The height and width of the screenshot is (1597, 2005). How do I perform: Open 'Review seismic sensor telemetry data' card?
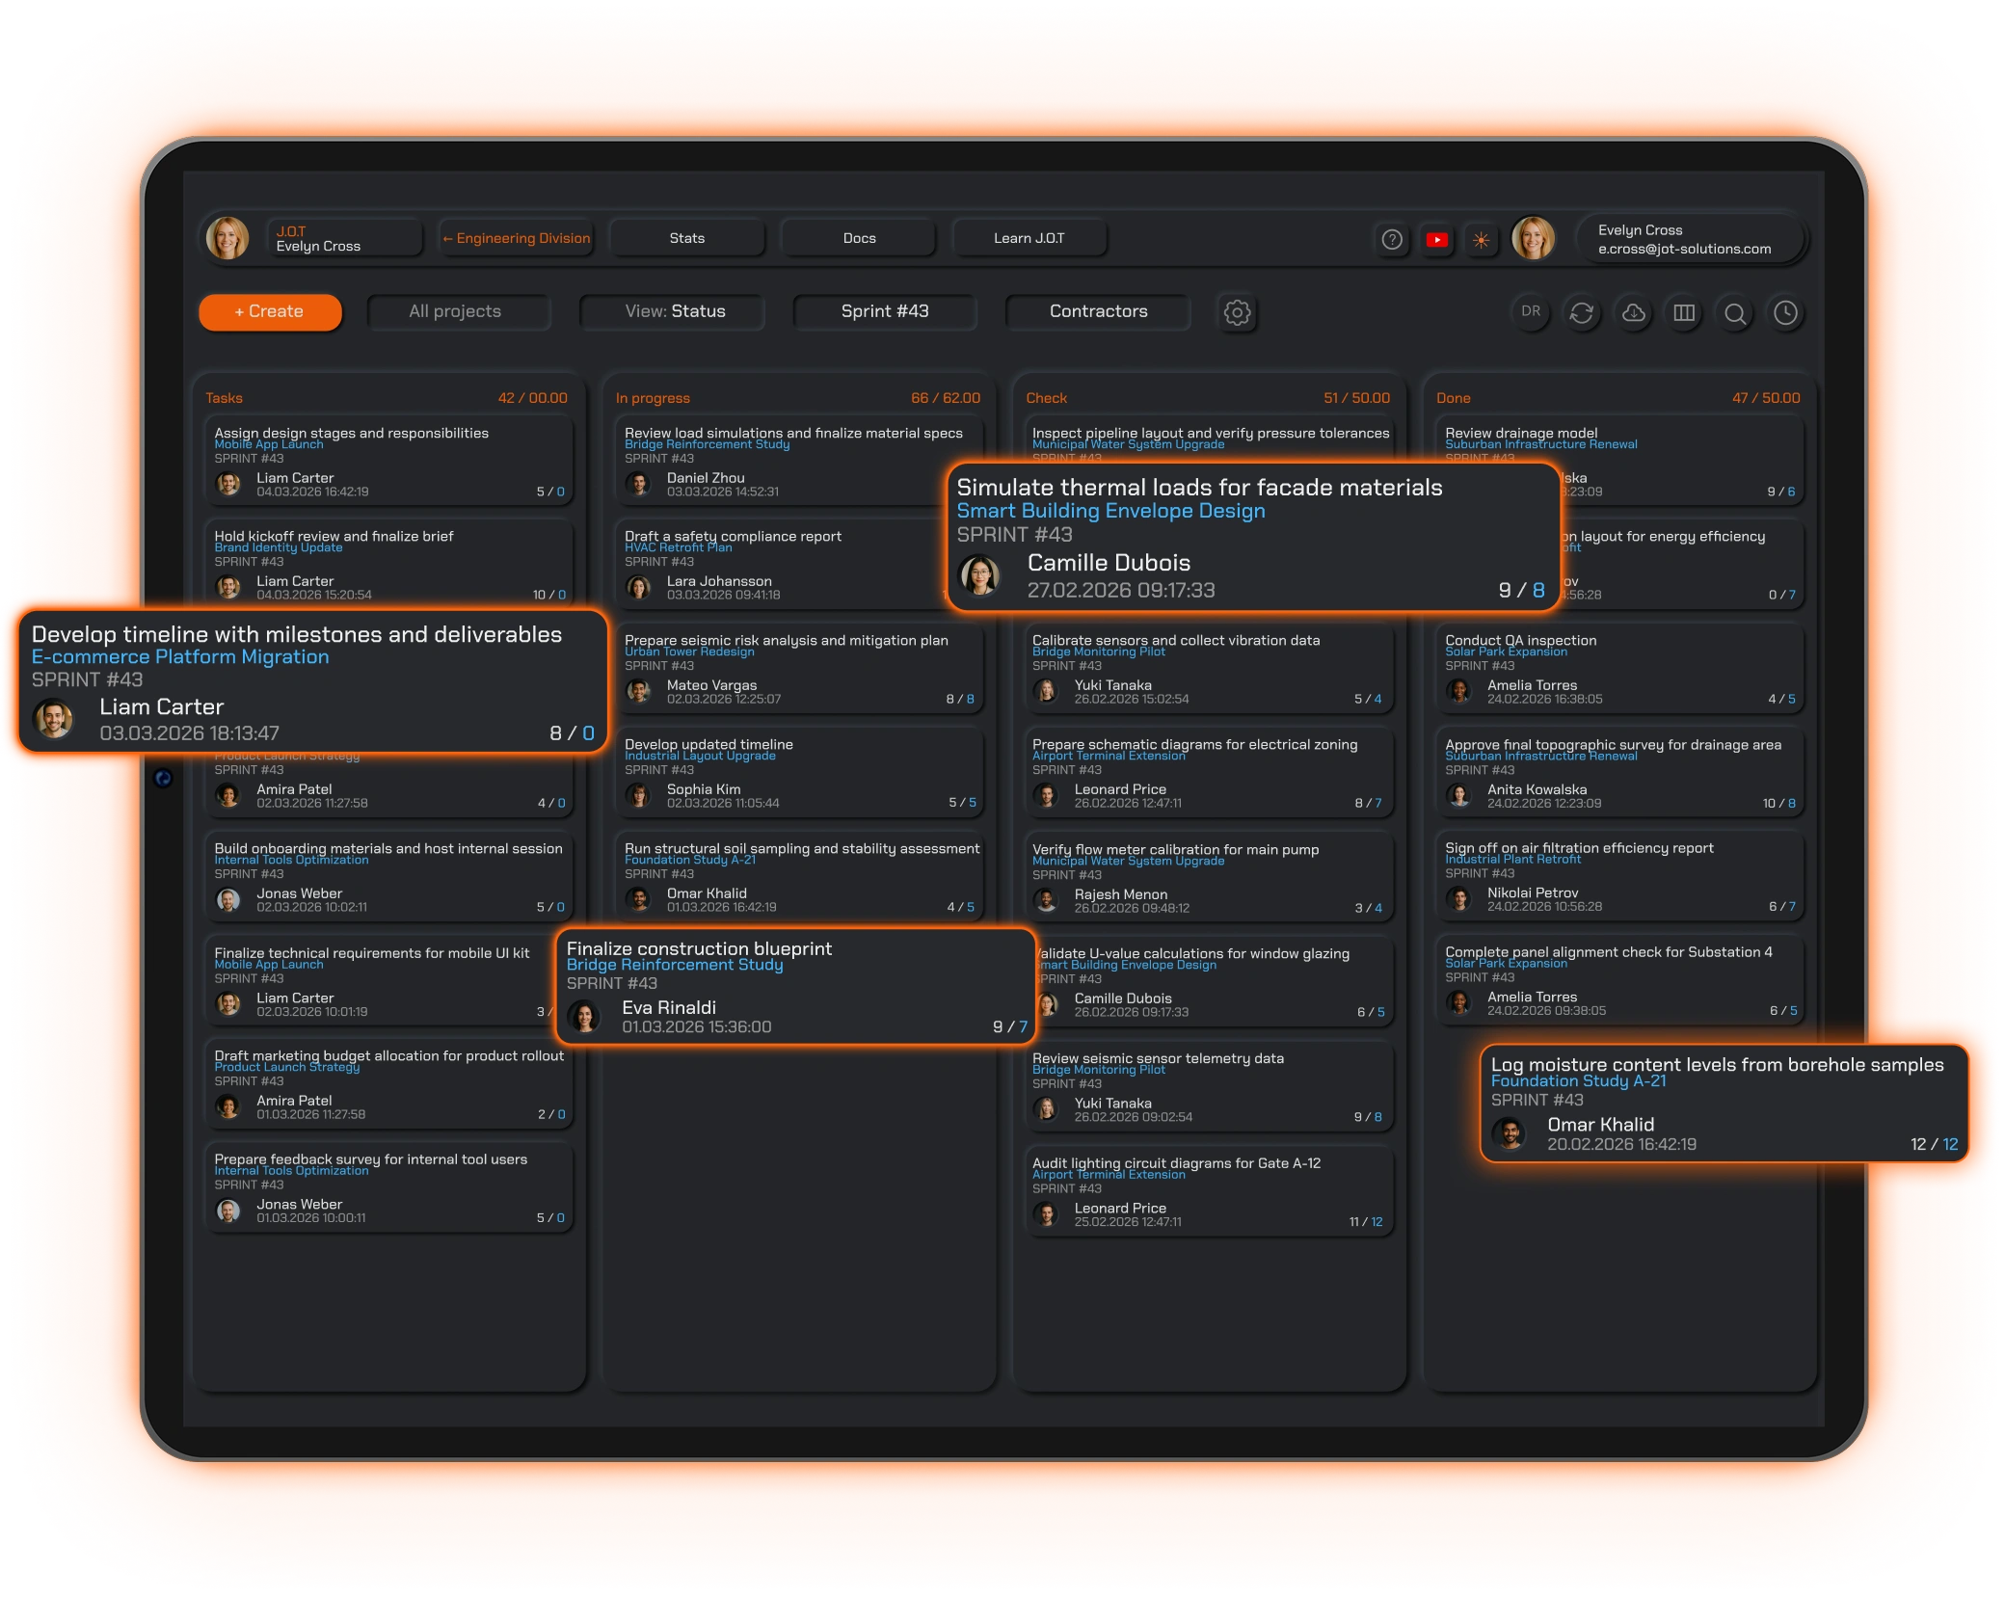pos(1209,1086)
